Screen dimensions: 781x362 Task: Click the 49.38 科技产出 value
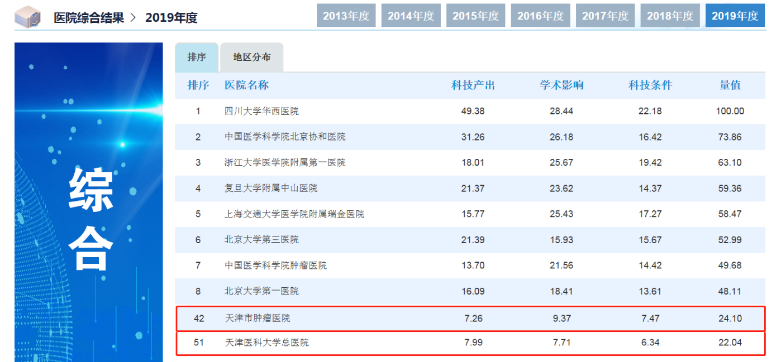coord(473,111)
